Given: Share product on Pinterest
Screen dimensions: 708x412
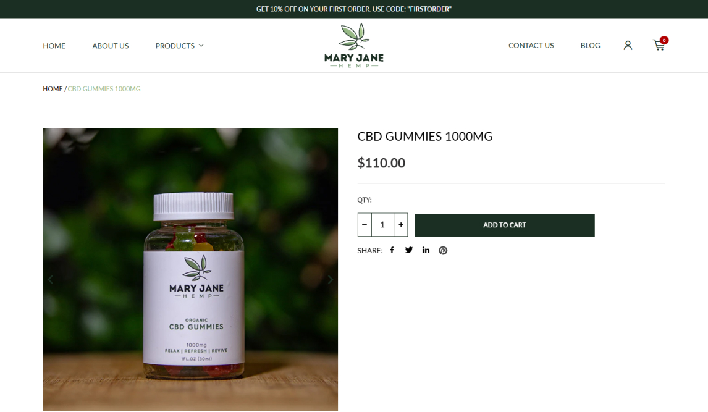Looking at the screenshot, I should click(x=443, y=250).
